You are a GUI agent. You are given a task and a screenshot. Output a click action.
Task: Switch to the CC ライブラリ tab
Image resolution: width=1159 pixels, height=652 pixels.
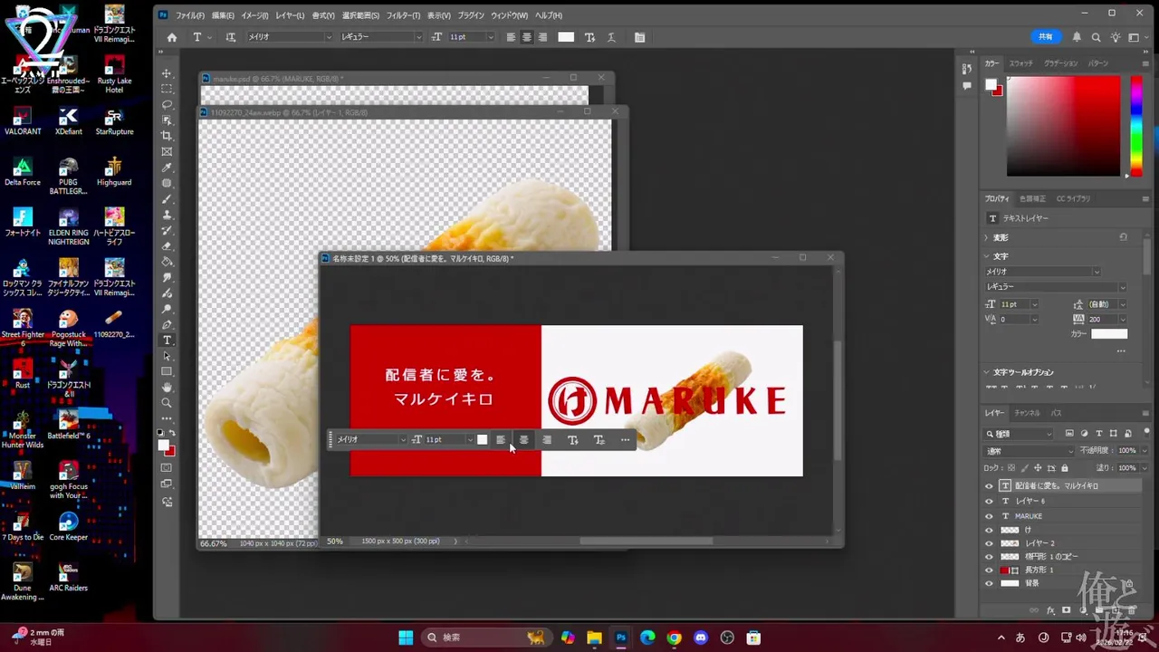click(x=1073, y=198)
